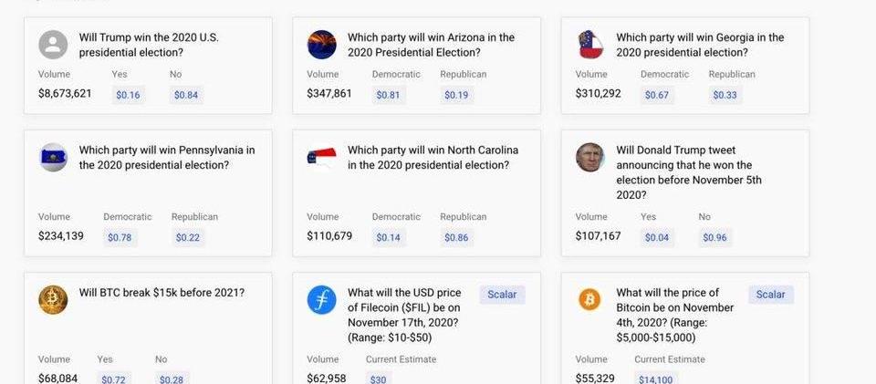876x384 pixels.
Task: Click the Arizona flag icon
Action: click(x=321, y=45)
